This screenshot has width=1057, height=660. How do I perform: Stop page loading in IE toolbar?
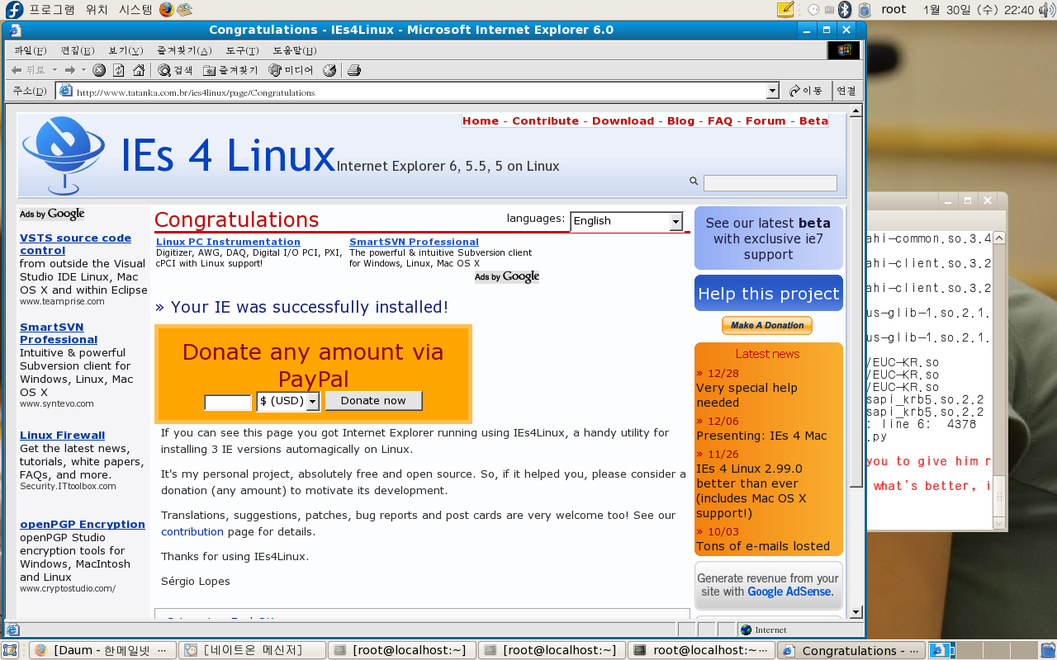(x=98, y=70)
